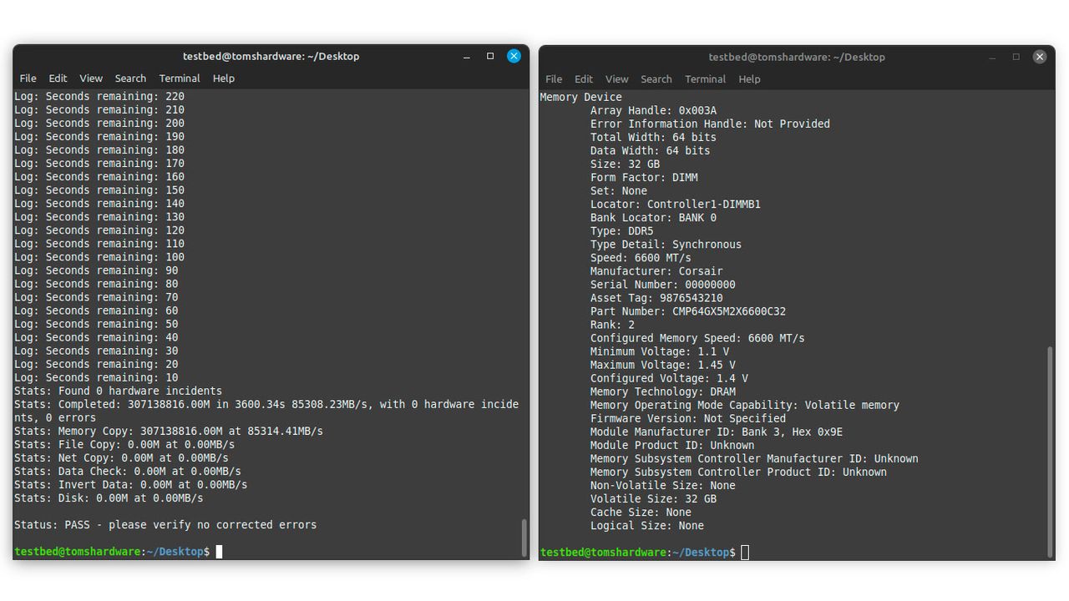Close the right terminal window

pos(1040,57)
